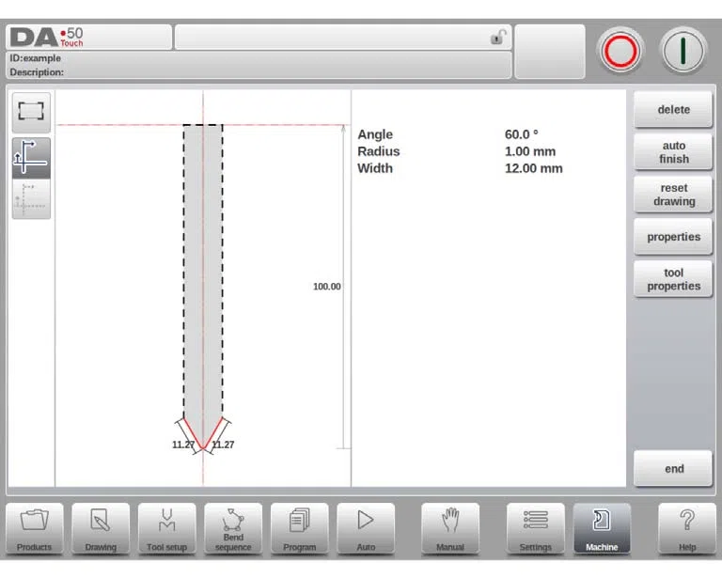
Task: Switch to Auto mode
Action: pos(366,528)
